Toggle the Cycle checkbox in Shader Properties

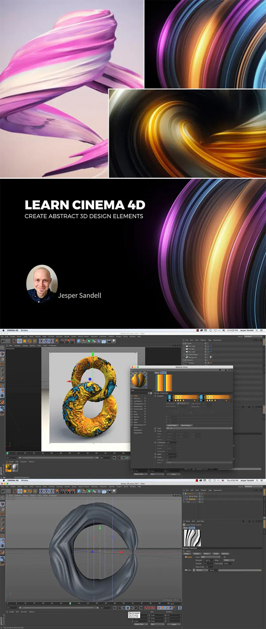pyautogui.click(x=167, y=431)
